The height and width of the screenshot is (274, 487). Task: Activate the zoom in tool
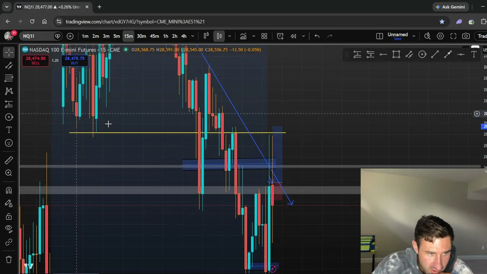9,173
